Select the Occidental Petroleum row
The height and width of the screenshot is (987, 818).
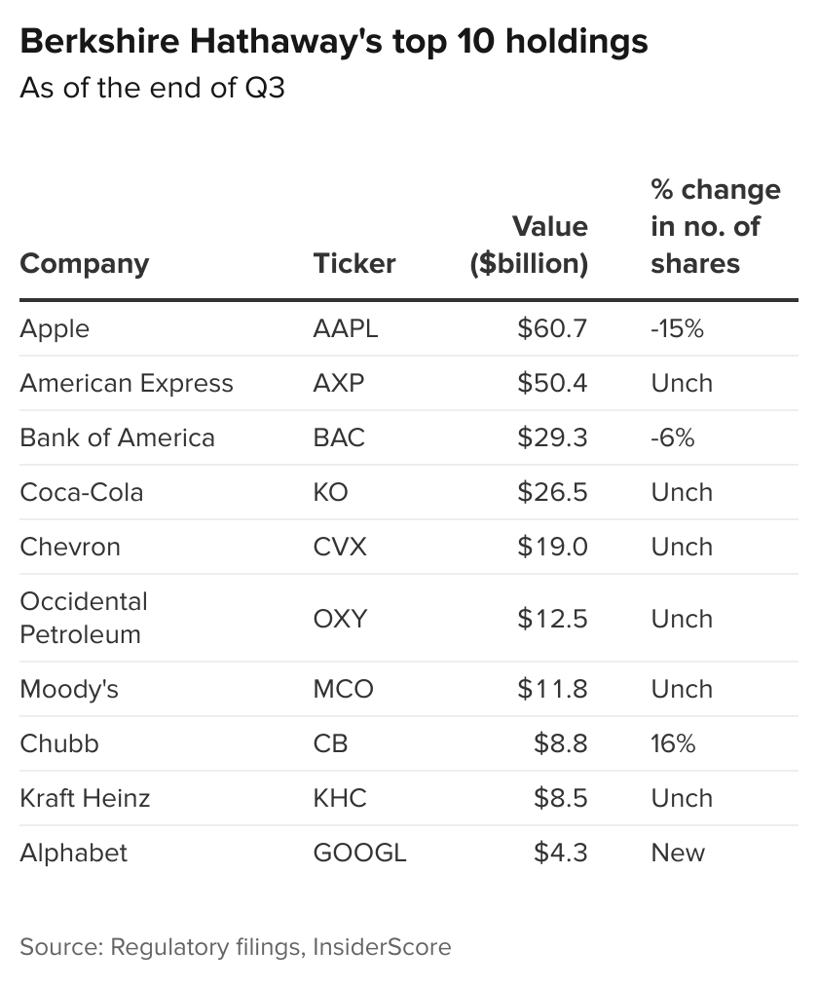[x=84, y=618]
